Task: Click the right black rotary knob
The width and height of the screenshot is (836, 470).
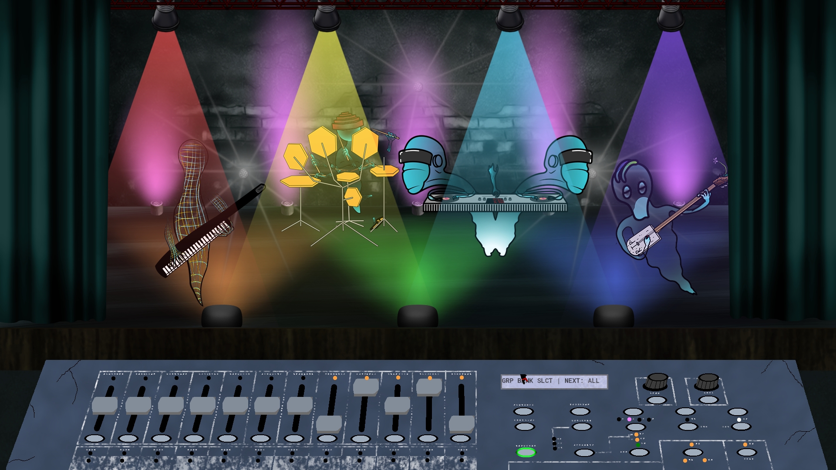Action: [708, 382]
